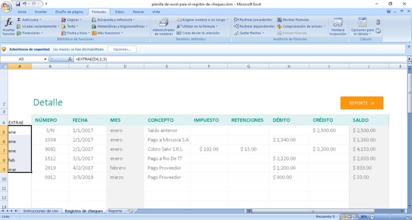Viewport: 412px width, 220px height.
Task: Select cell with Pago a Minusca S.A
Action: [167, 140]
